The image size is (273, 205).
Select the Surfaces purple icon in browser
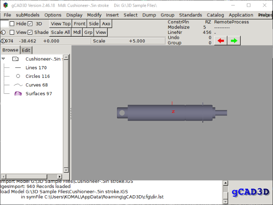18,94
